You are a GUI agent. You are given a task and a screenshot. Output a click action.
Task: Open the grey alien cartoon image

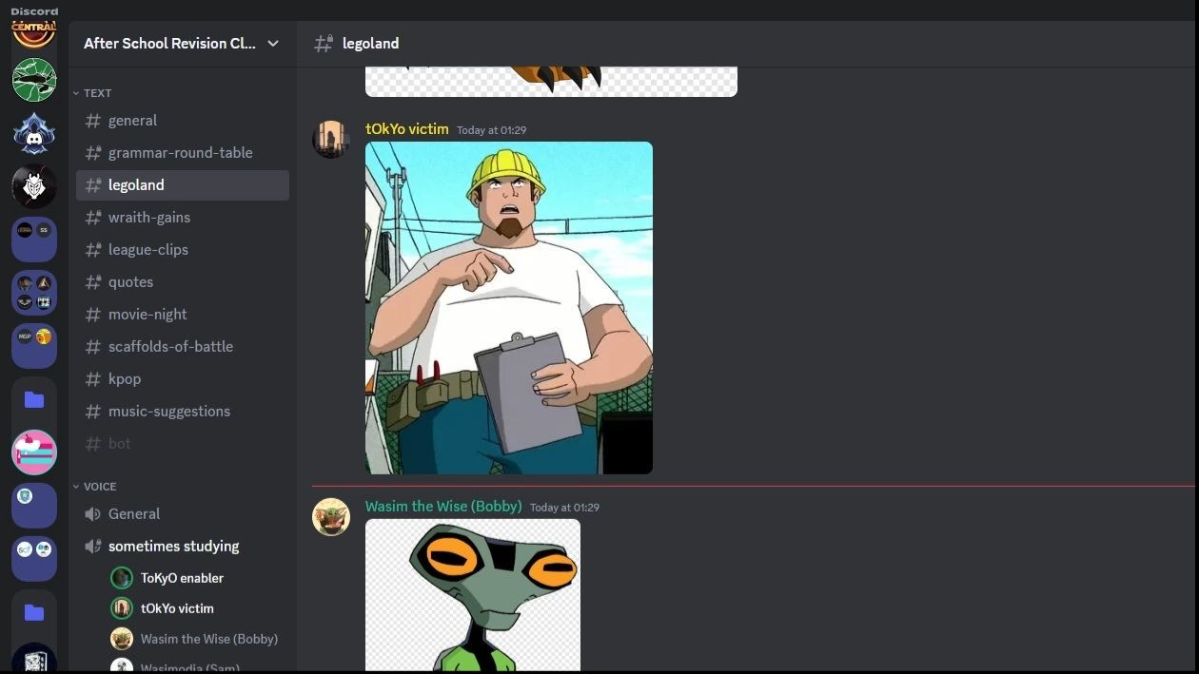(473, 595)
